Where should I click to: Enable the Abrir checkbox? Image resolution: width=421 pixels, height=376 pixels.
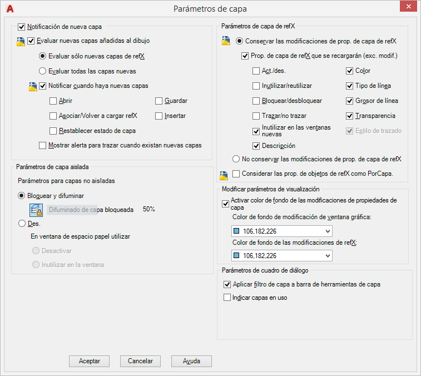[53, 101]
